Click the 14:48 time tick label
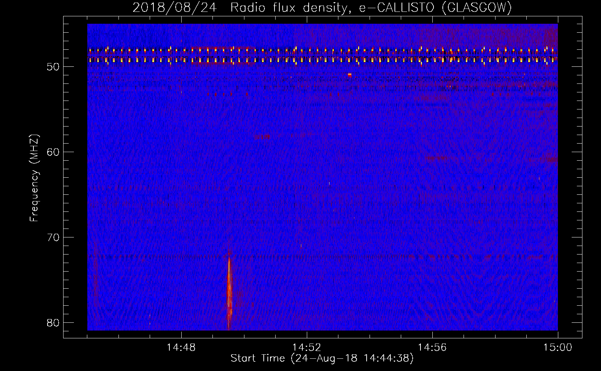601x371 pixels. click(x=181, y=348)
